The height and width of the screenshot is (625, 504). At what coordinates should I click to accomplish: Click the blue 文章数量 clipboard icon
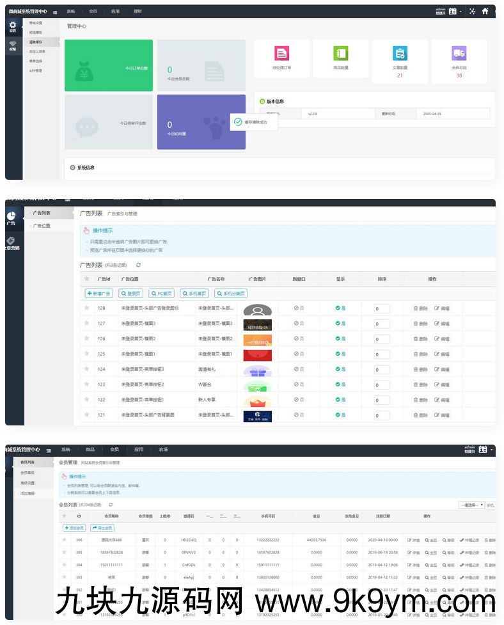pyautogui.click(x=400, y=53)
